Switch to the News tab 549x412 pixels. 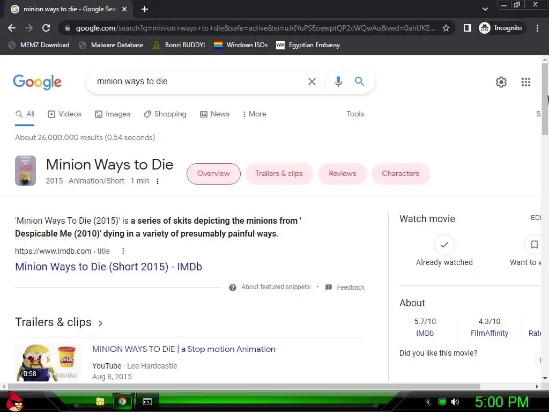pos(214,114)
